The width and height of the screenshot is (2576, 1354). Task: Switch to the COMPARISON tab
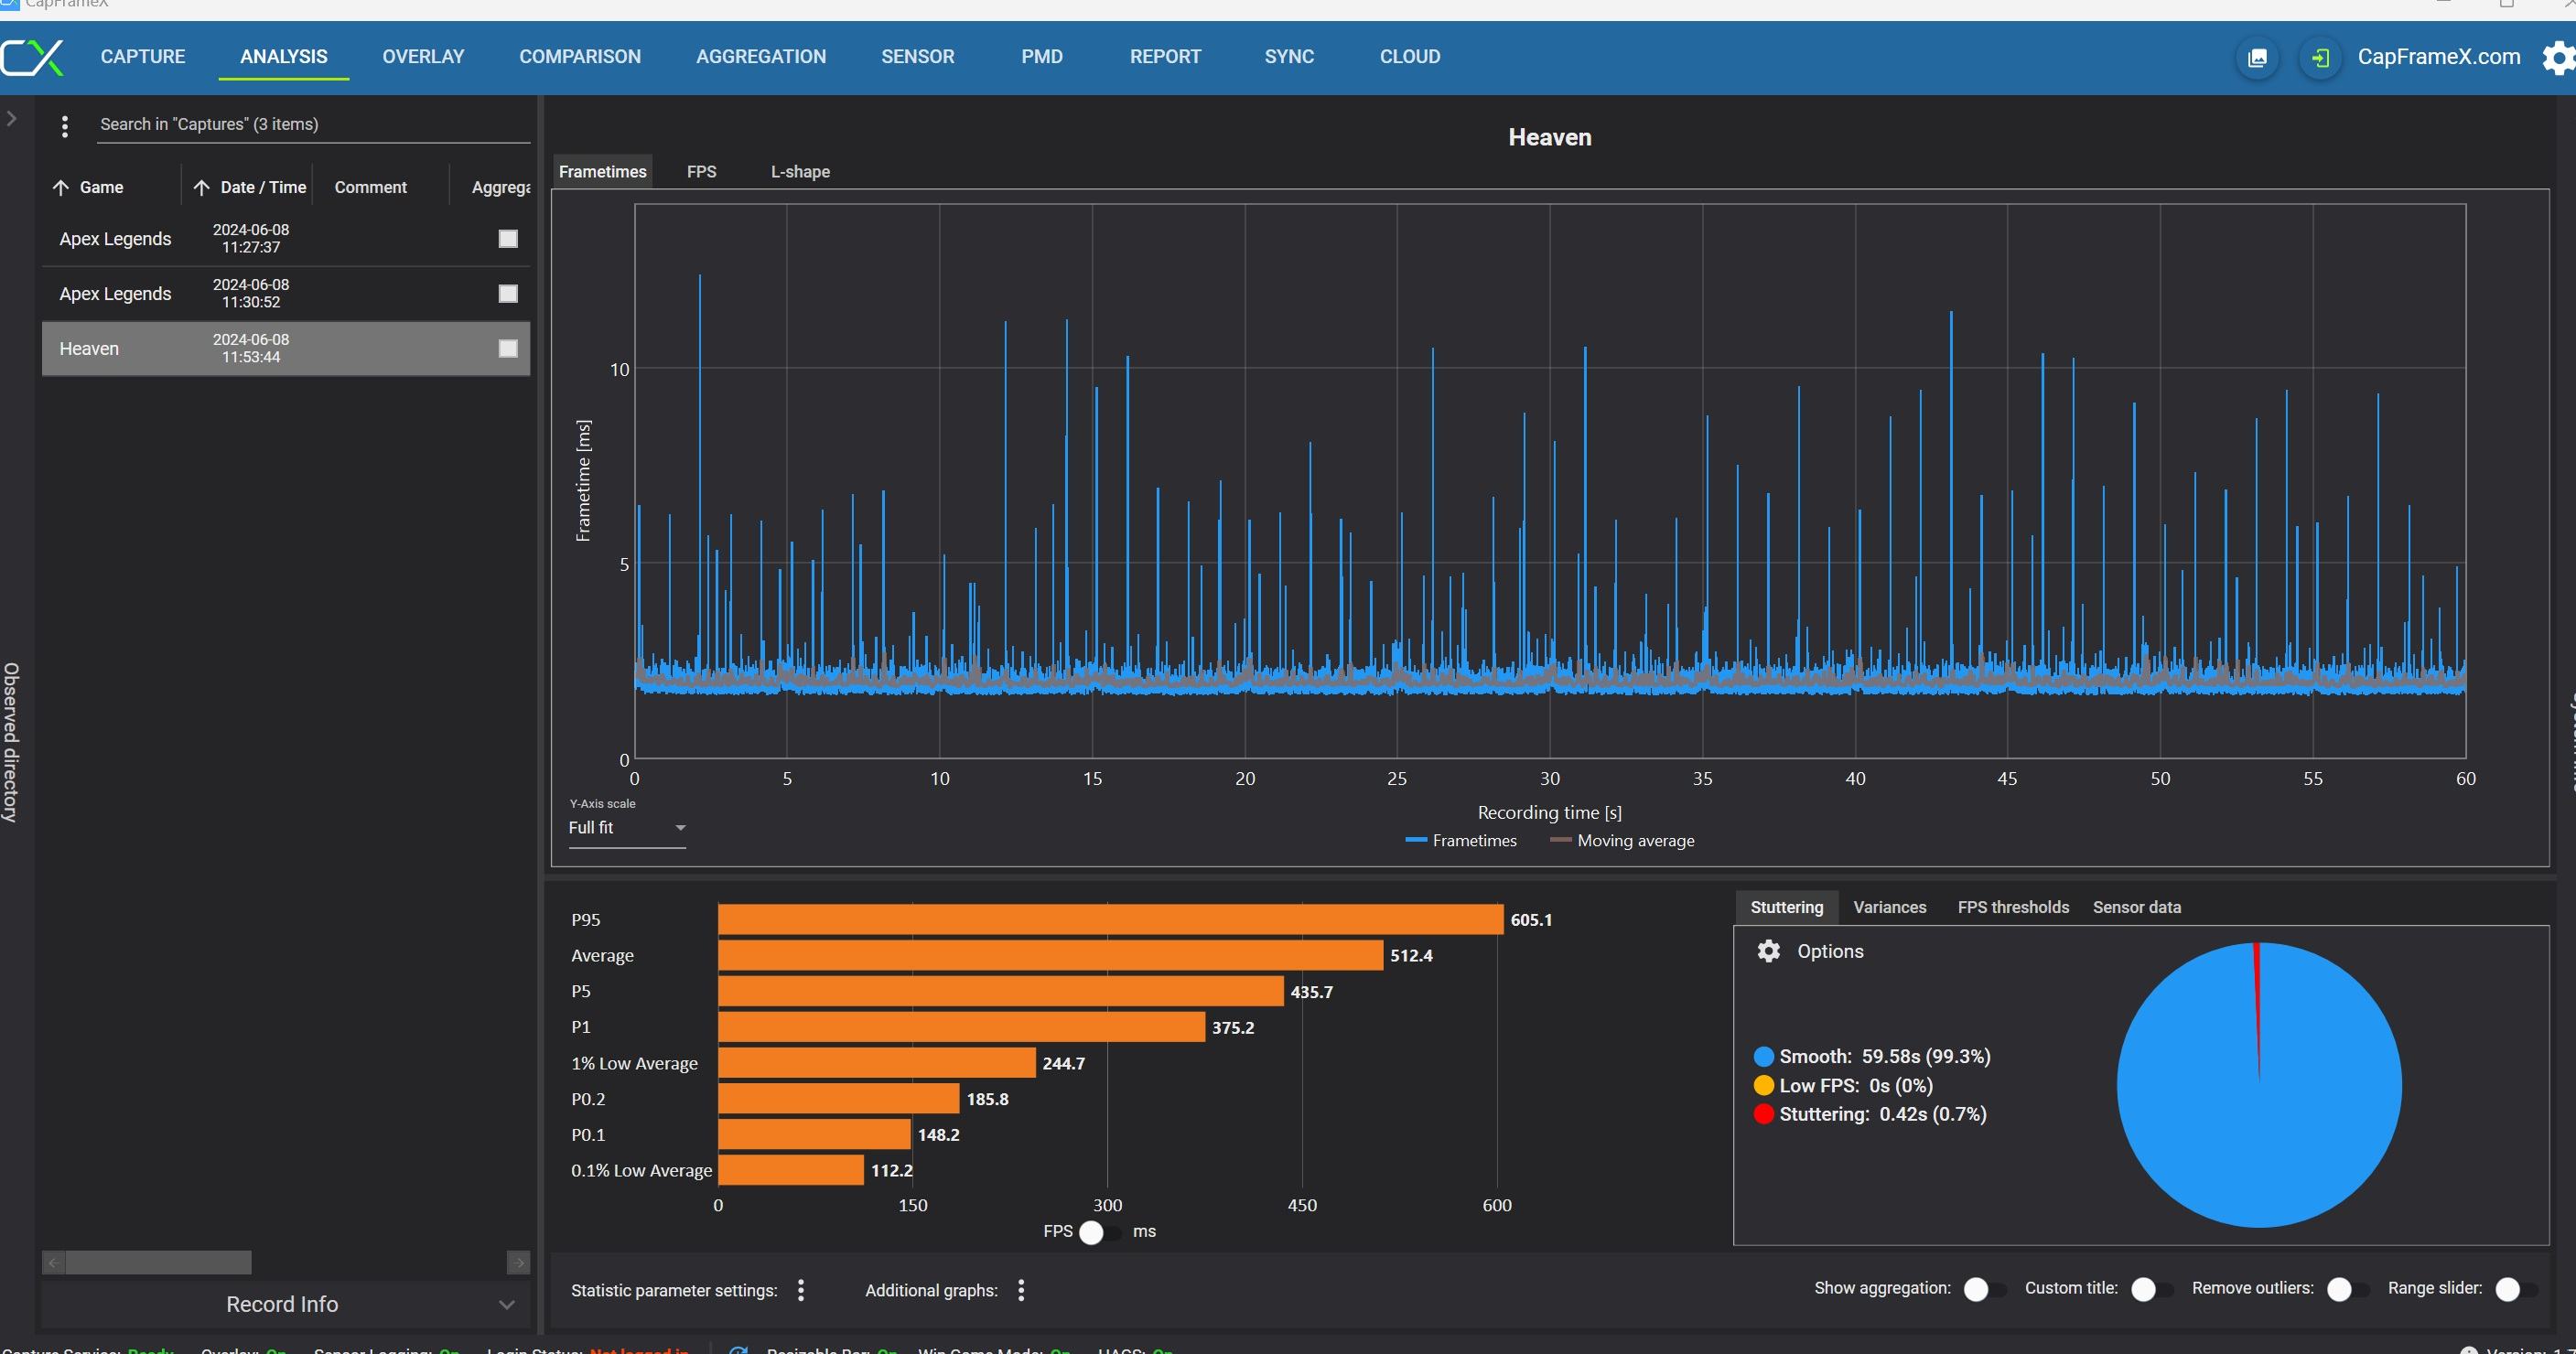(580, 57)
